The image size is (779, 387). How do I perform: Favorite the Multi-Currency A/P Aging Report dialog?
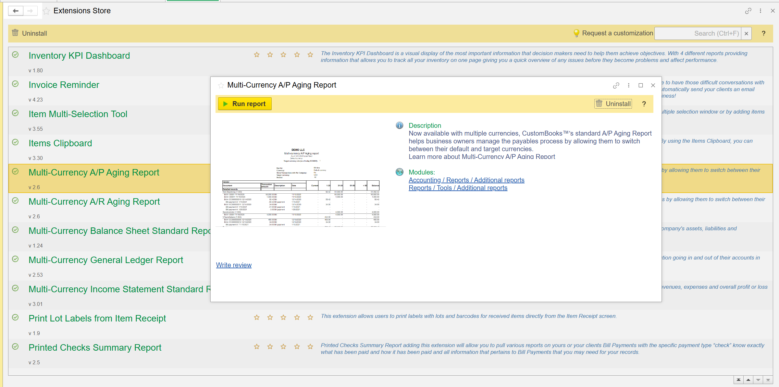[x=221, y=85]
